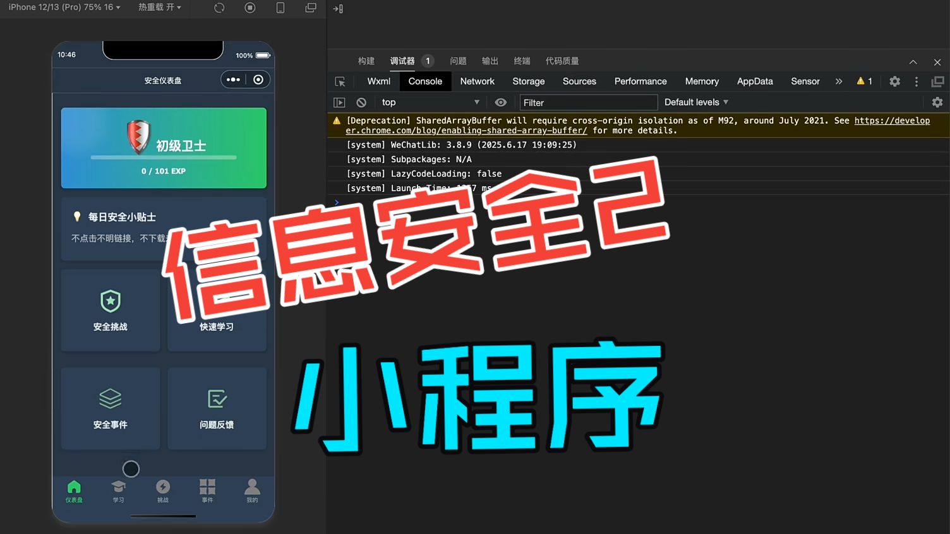Collapse debugger panel with the up chevron
The width and height of the screenshot is (950, 534).
[x=913, y=62]
